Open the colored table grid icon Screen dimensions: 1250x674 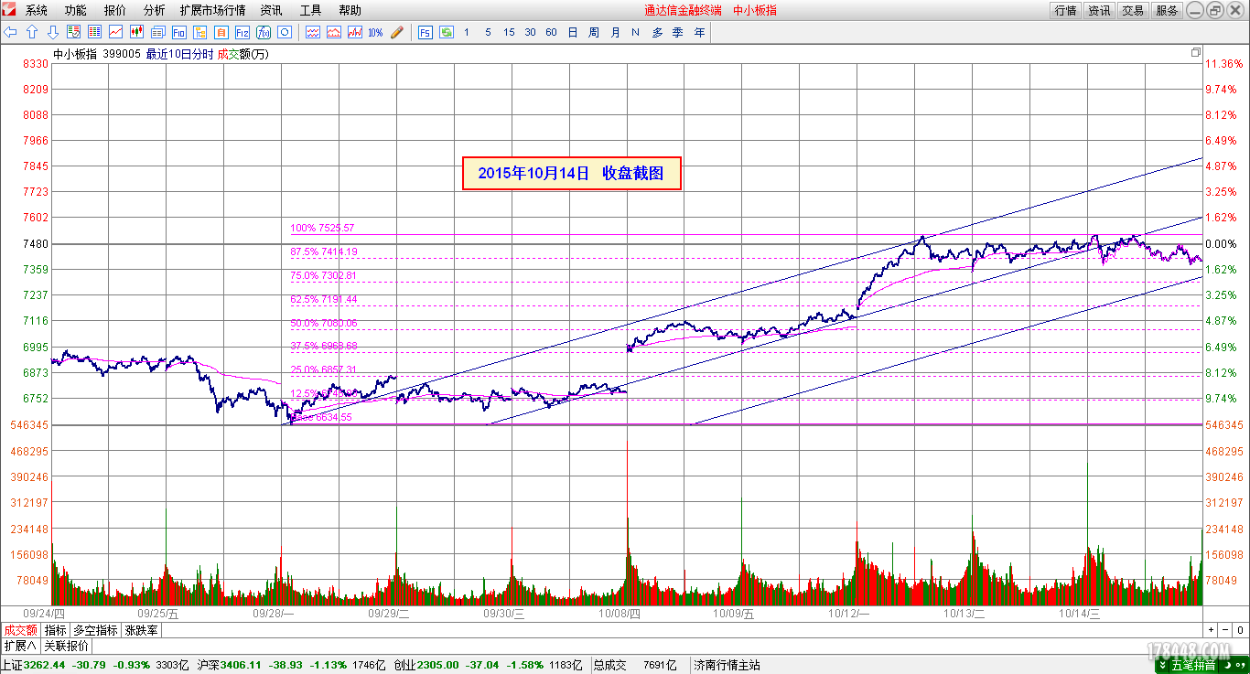coord(94,32)
